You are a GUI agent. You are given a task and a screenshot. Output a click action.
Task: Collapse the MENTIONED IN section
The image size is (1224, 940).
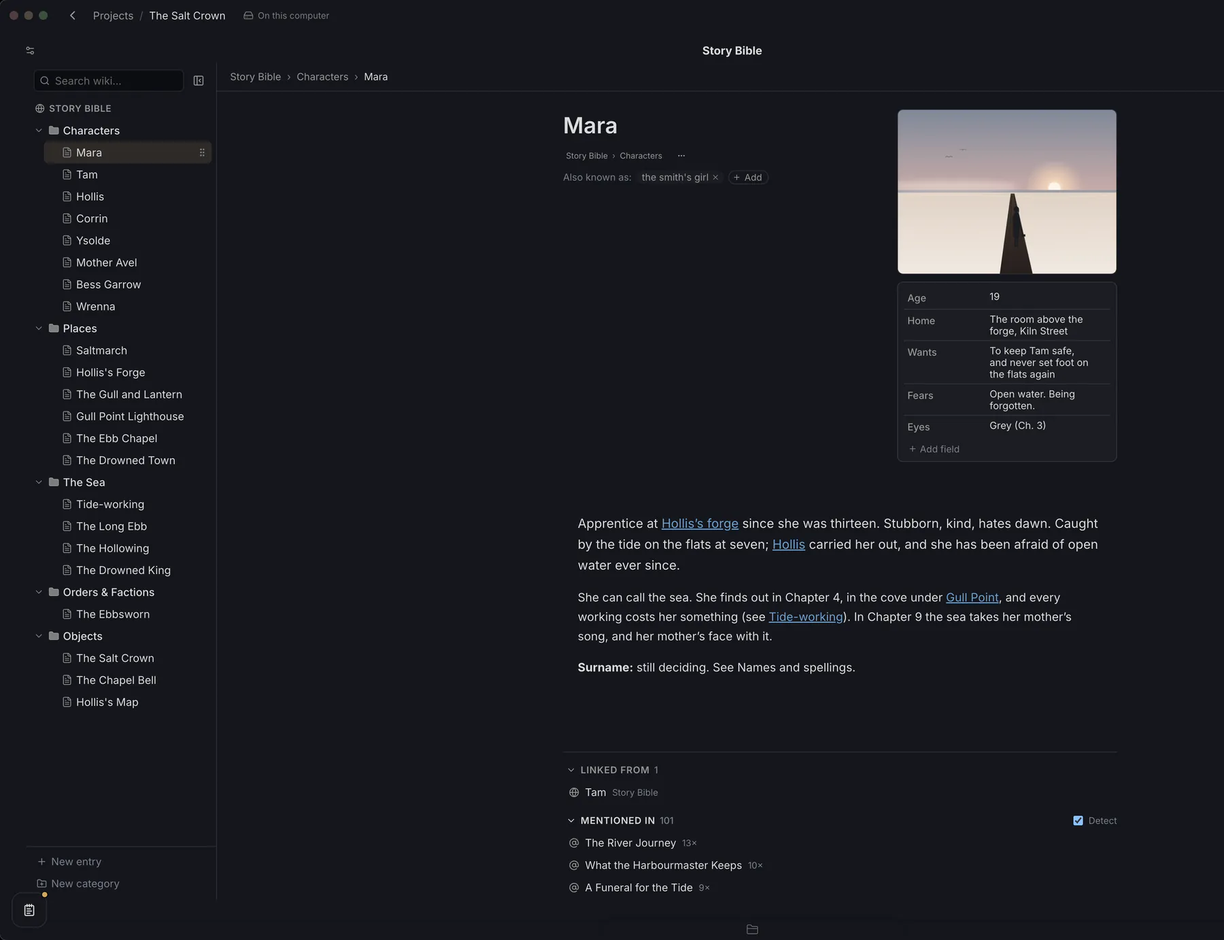coord(571,821)
